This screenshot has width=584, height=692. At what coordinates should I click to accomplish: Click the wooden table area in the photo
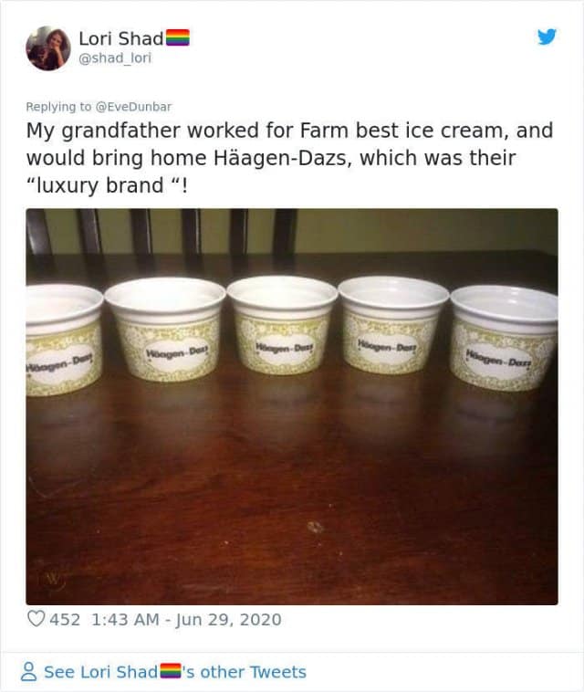coord(292,494)
